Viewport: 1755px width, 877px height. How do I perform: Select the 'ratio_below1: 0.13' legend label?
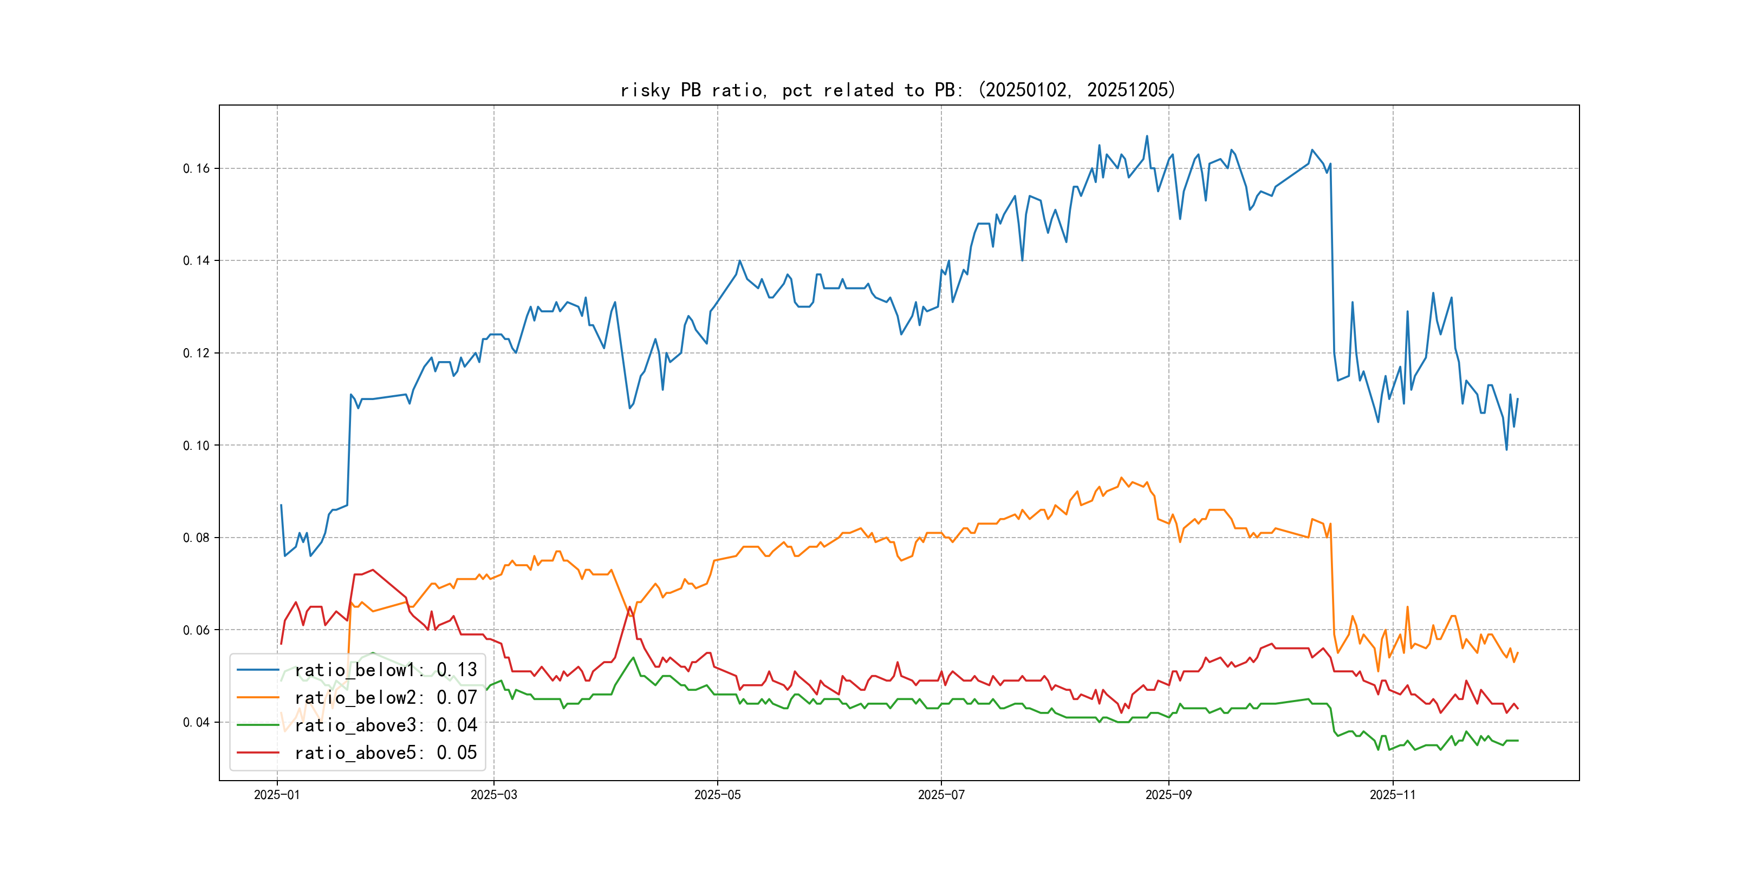click(386, 670)
